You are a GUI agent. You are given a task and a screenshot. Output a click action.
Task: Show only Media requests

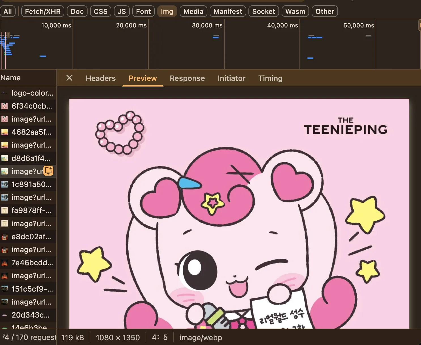click(x=193, y=11)
